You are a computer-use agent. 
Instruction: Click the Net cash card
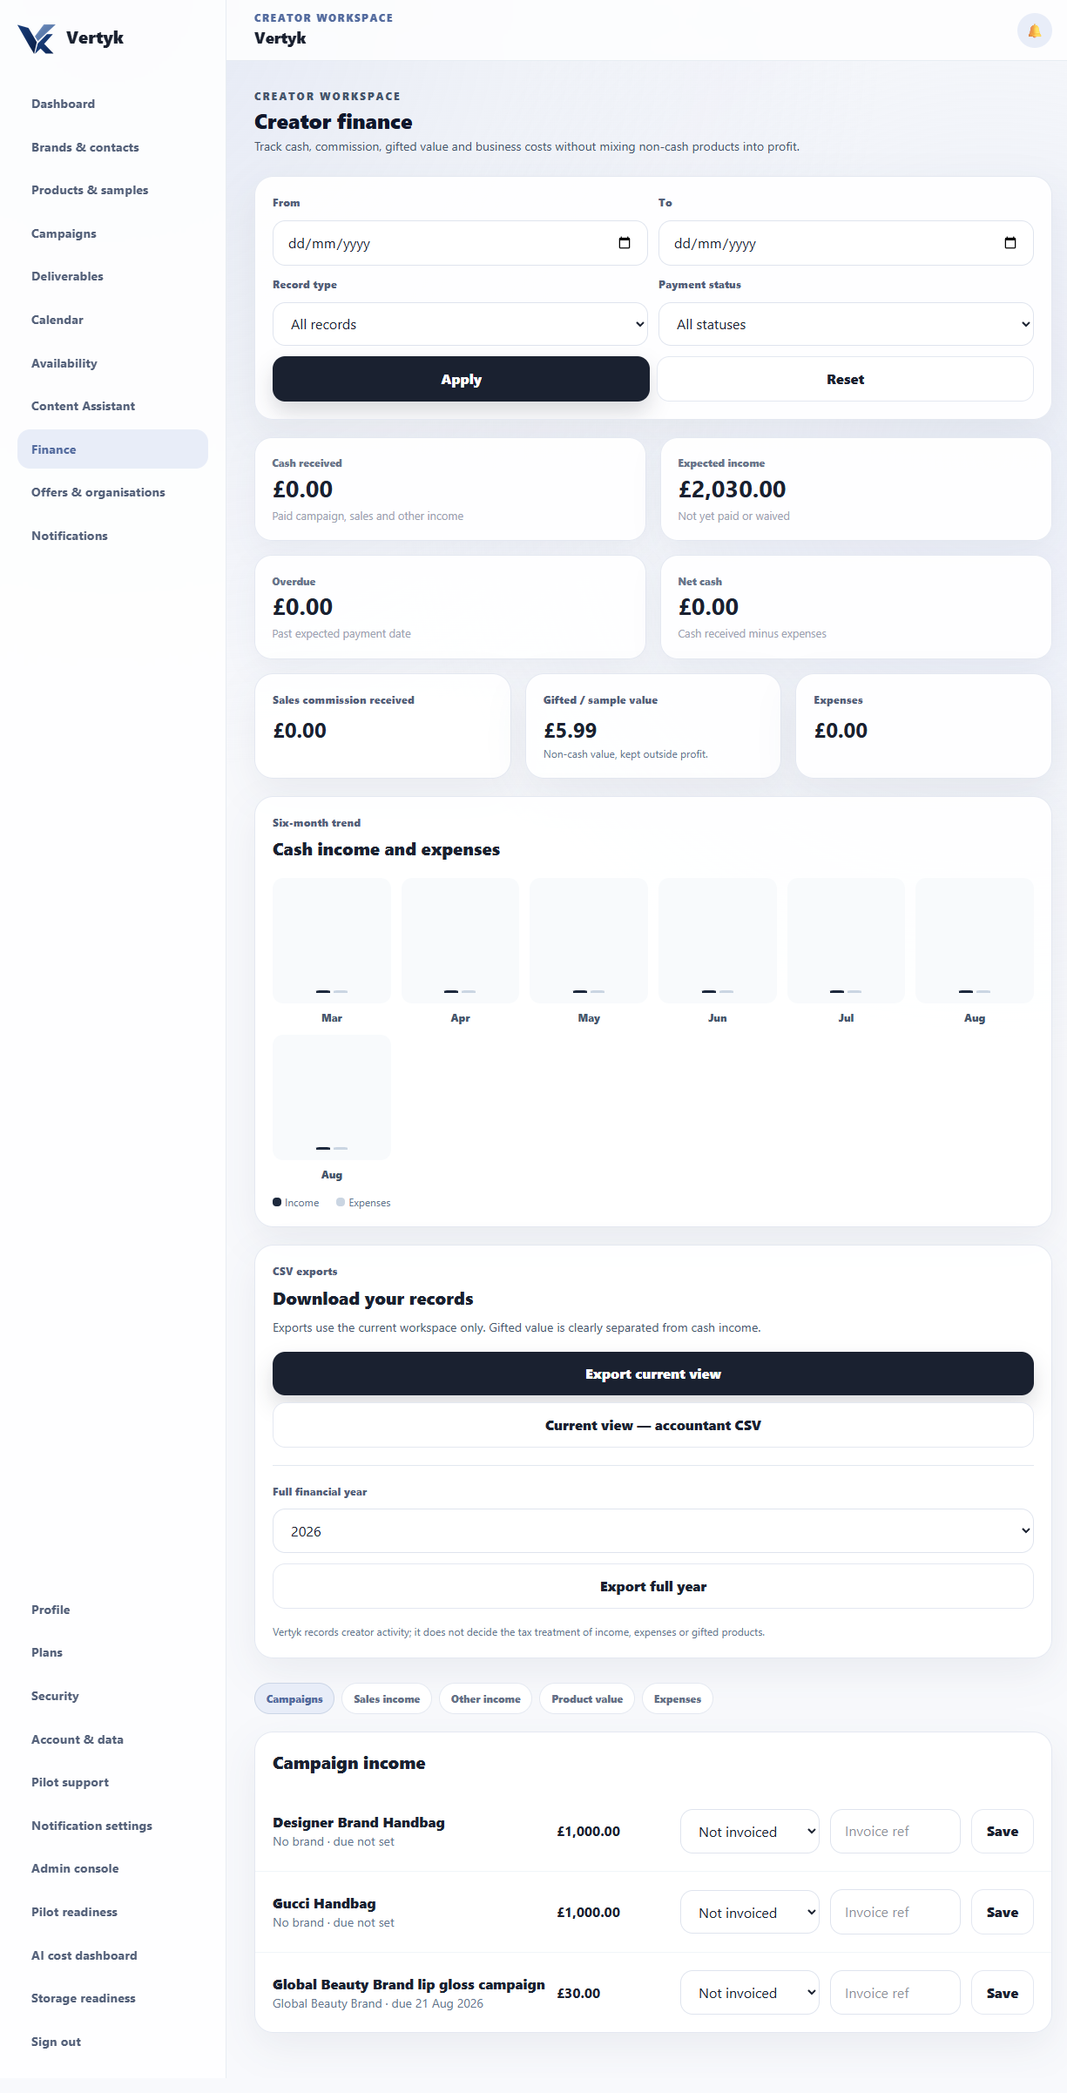[856, 607]
